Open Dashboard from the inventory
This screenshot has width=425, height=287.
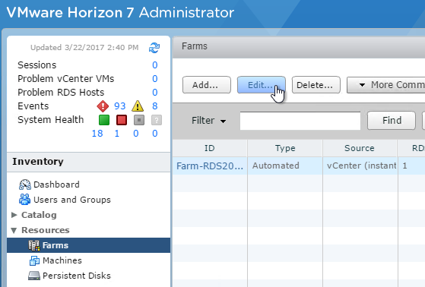tap(49, 184)
